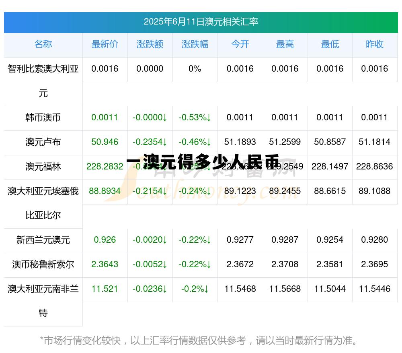Select the 最低 column header
The image size is (402, 353).
coord(330,45)
